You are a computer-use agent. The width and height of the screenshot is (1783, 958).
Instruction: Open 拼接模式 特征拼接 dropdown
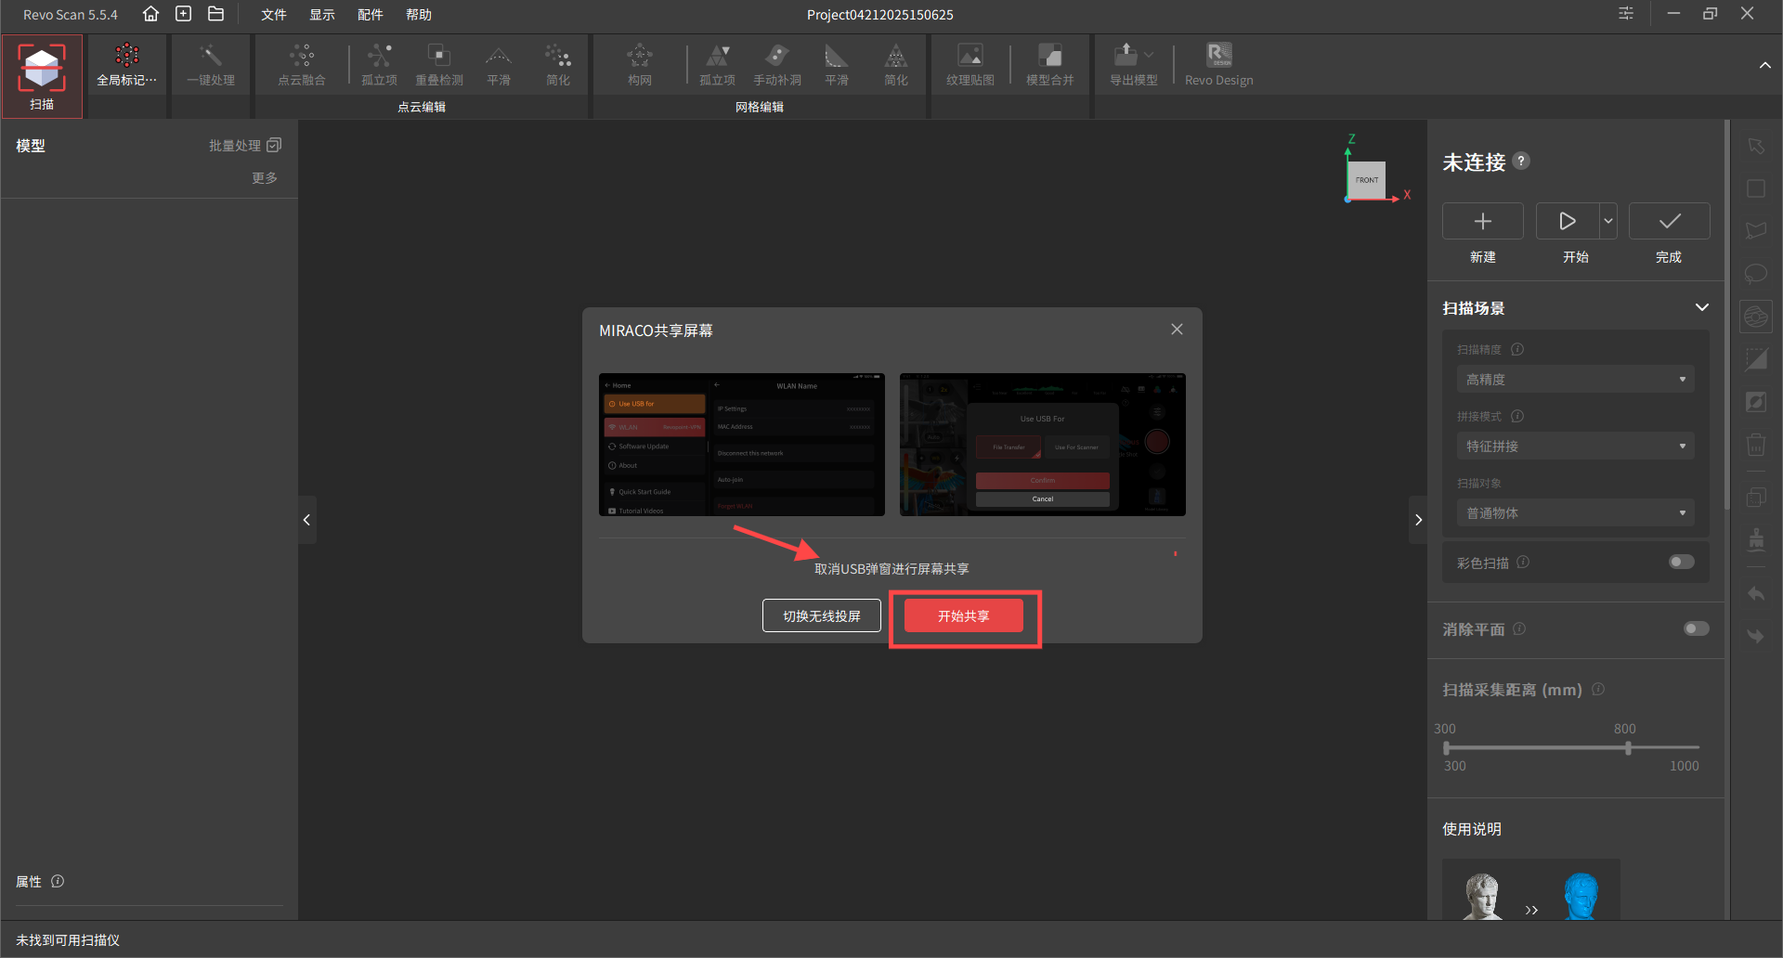pos(1576,446)
